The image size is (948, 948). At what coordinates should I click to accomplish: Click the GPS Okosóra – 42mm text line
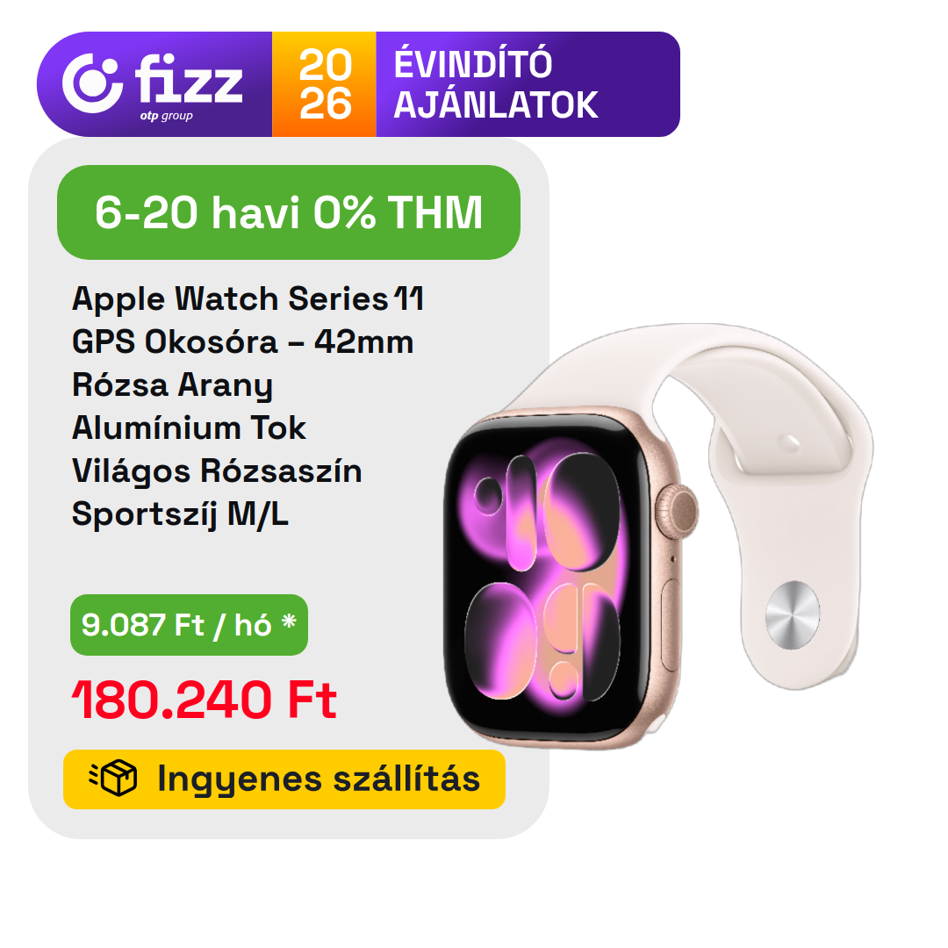(243, 341)
